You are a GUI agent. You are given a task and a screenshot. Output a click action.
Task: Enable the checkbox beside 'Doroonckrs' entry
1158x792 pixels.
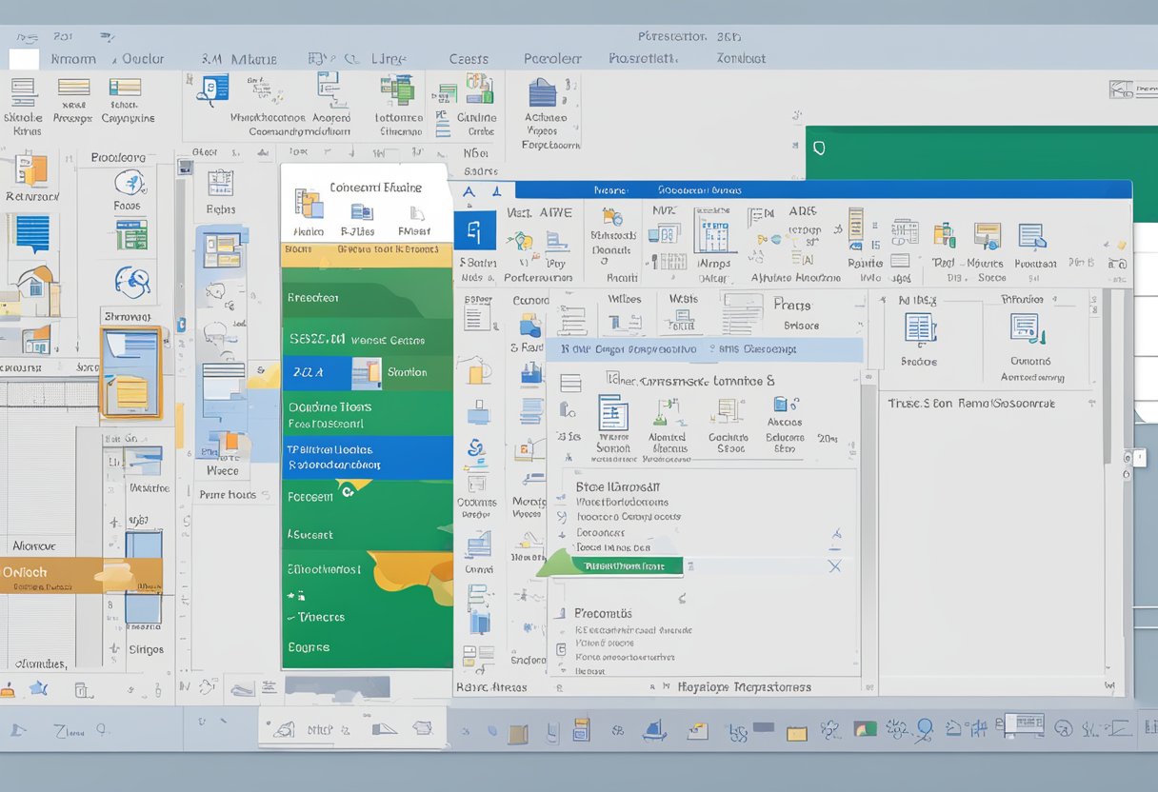tap(564, 531)
